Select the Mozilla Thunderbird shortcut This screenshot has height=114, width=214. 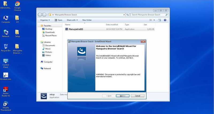[x=6, y=106]
